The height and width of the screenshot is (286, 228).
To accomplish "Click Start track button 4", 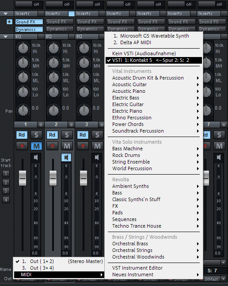I will [6, 200].
